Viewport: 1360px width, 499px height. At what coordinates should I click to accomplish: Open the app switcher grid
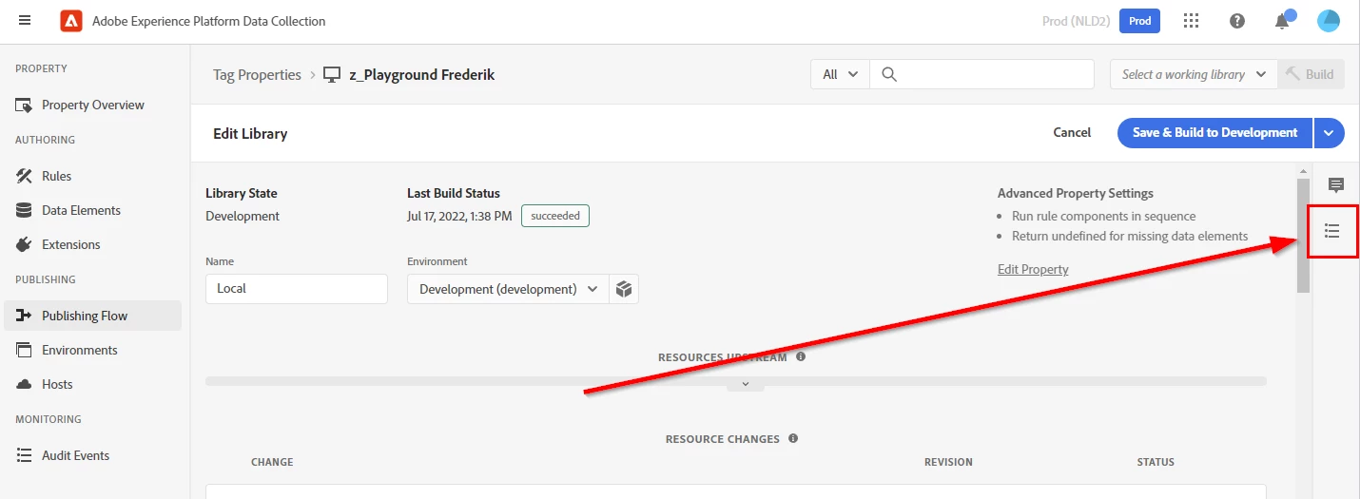(x=1191, y=21)
